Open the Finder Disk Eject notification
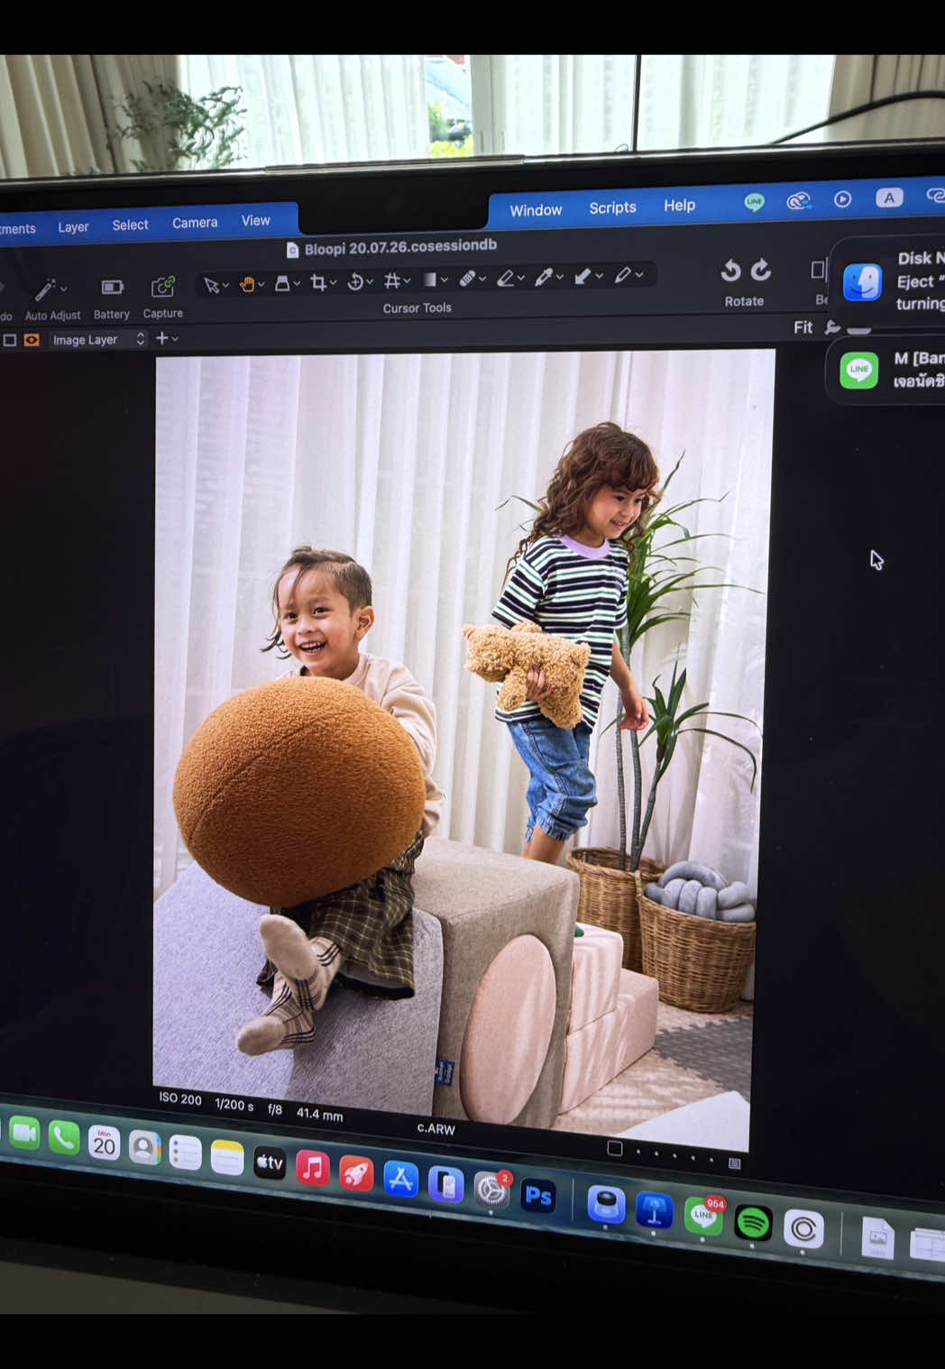 coord(889,281)
